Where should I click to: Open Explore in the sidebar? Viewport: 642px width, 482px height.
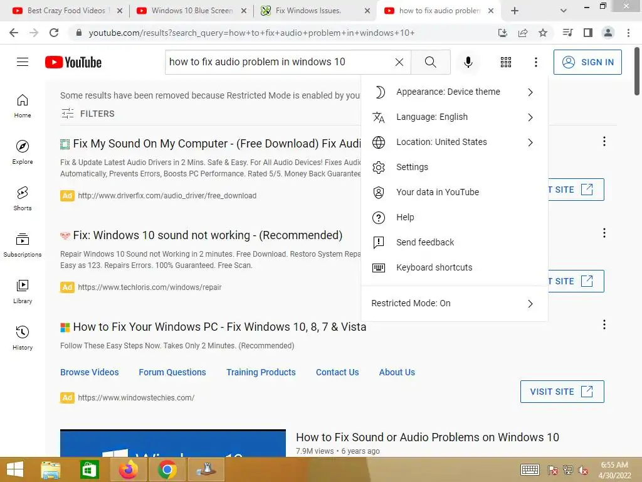click(x=23, y=152)
